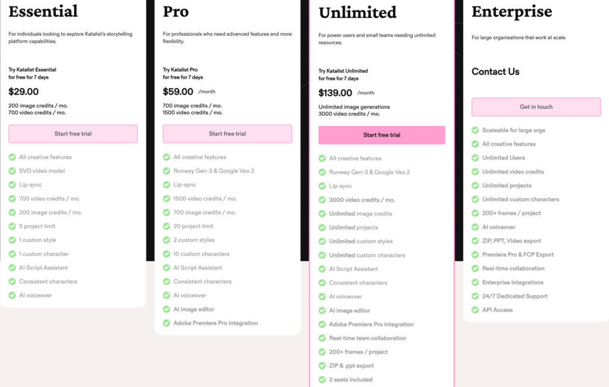Screen dimensions: 609x387
Task: Start free trial for Unlimited plan
Action: coord(382,135)
